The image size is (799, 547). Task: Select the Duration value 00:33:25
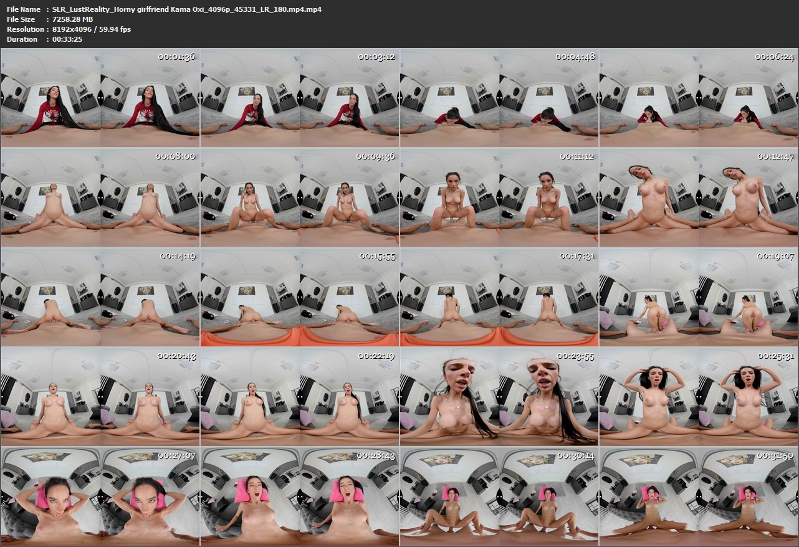tap(67, 39)
